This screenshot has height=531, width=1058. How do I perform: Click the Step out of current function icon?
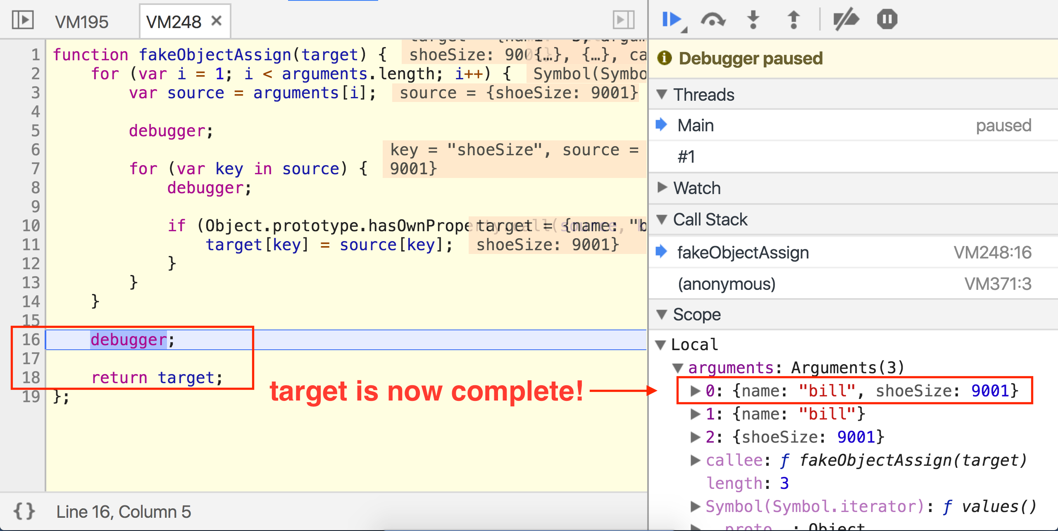793,19
